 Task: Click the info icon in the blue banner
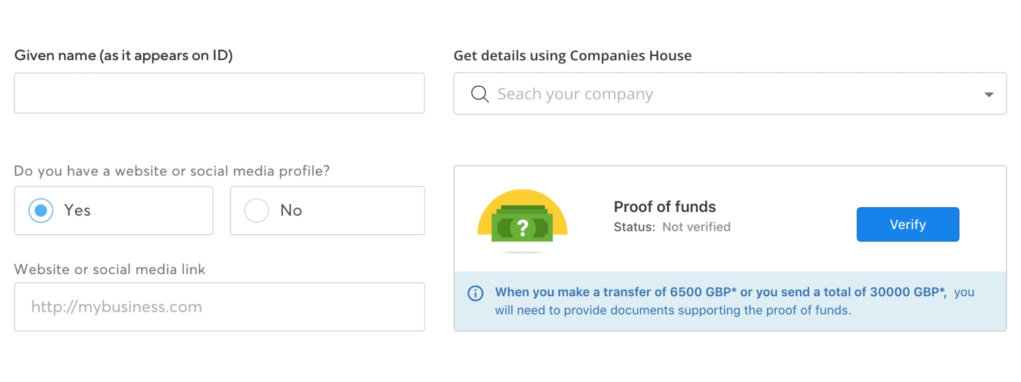coord(476,293)
